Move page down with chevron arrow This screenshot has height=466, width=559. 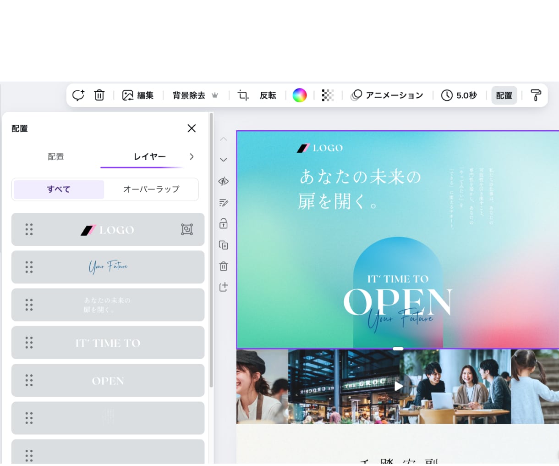click(224, 160)
